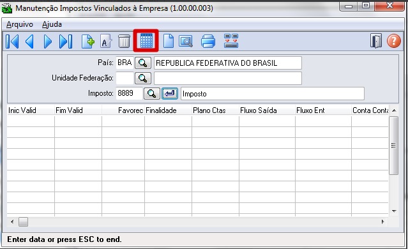Select the Inic Valid column header
This screenshot has height=249, width=408.
[31, 110]
